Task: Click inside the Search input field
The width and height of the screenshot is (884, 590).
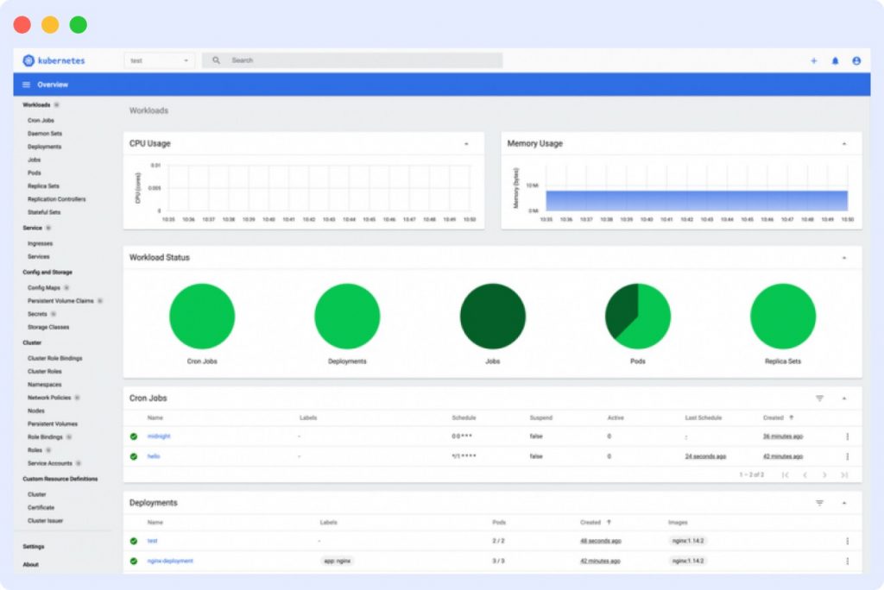Action: pos(345,60)
